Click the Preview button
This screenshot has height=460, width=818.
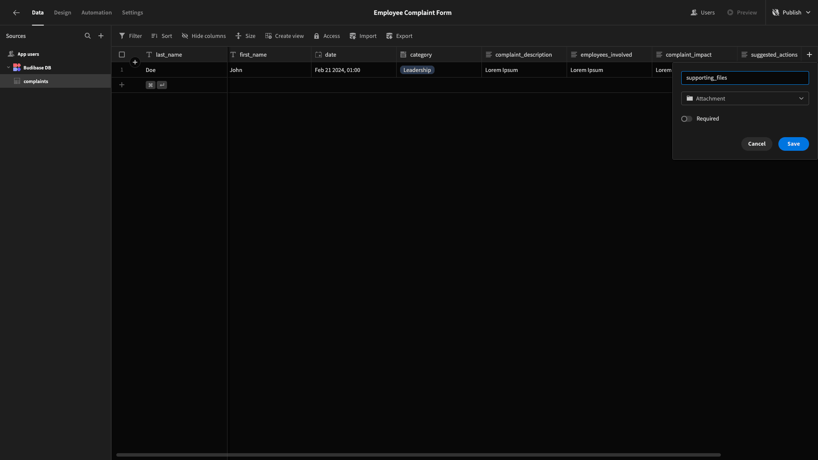(x=742, y=13)
